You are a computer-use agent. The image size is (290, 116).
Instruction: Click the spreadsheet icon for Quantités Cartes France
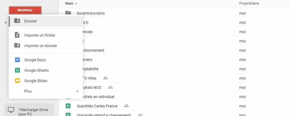[x=68, y=106]
